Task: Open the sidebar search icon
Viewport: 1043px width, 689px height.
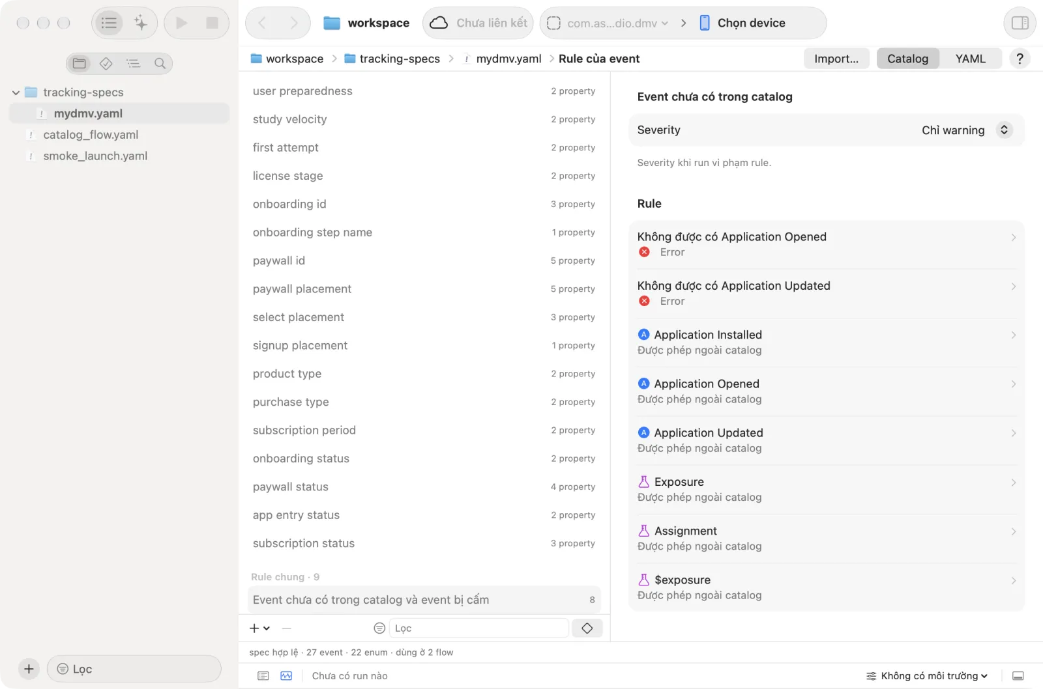Action: click(160, 63)
